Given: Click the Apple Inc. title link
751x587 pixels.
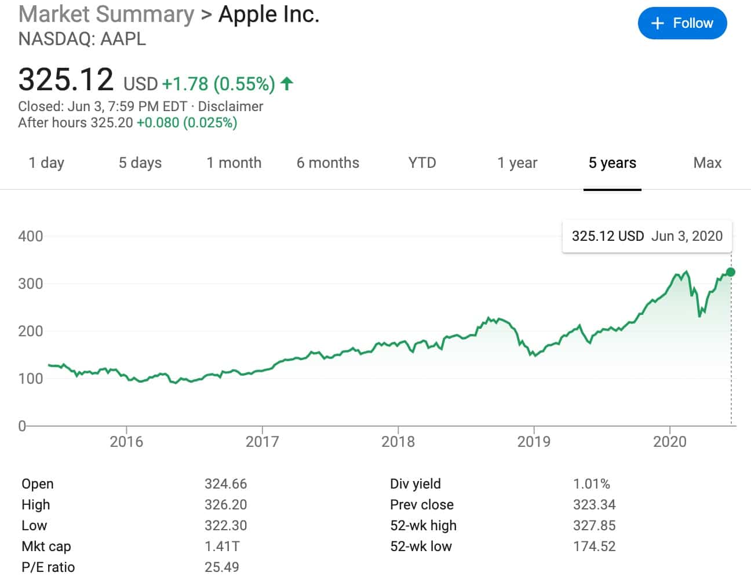Looking at the screenshot, I should coord(268,14).
